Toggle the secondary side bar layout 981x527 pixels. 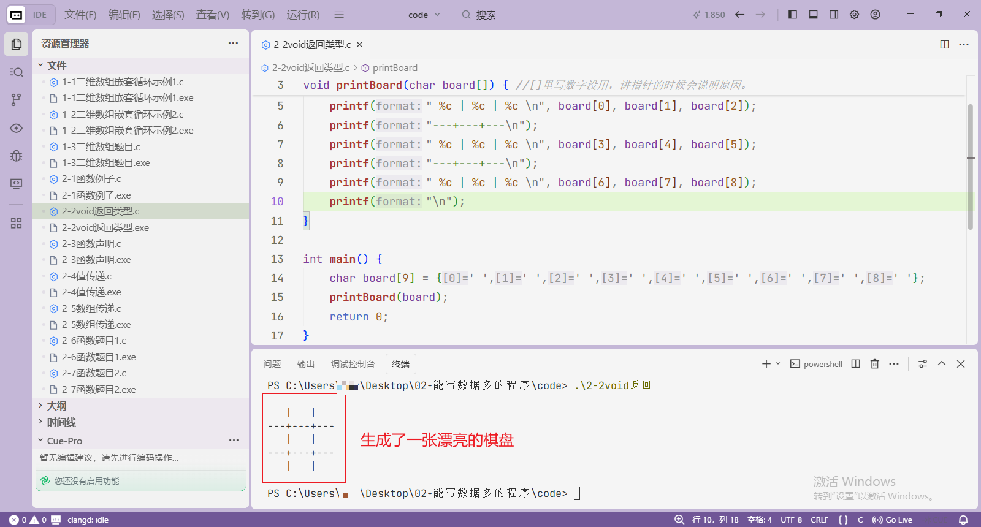click(834, 15)
